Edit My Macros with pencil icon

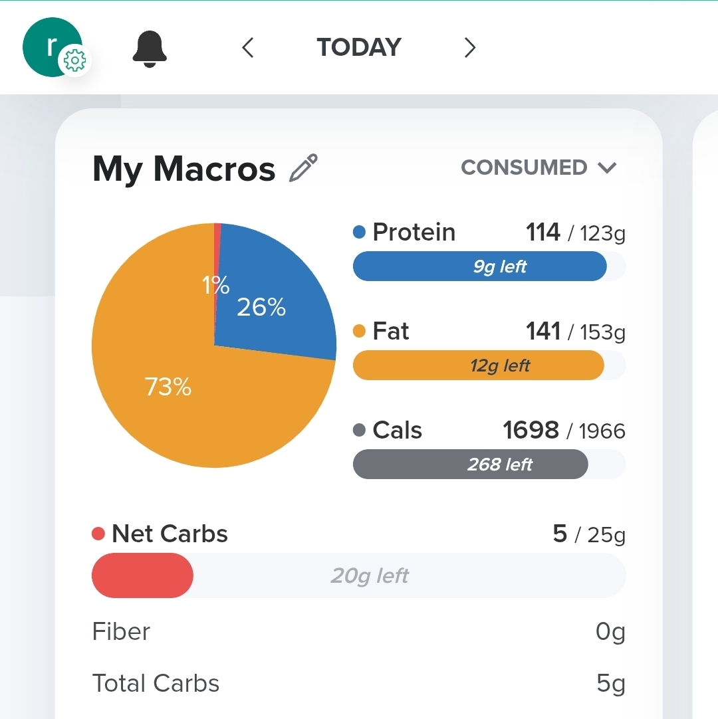pos(304,168)
